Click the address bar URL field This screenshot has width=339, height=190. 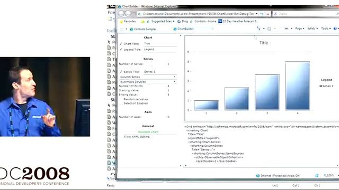(x=198, y=14)
